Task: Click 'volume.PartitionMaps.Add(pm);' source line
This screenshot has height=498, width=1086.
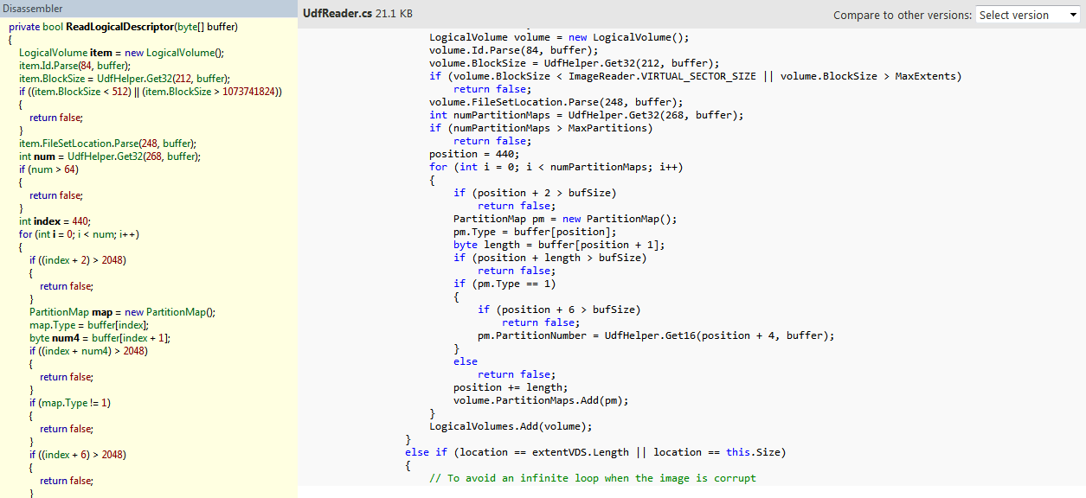Action: [x=541, y=400]
